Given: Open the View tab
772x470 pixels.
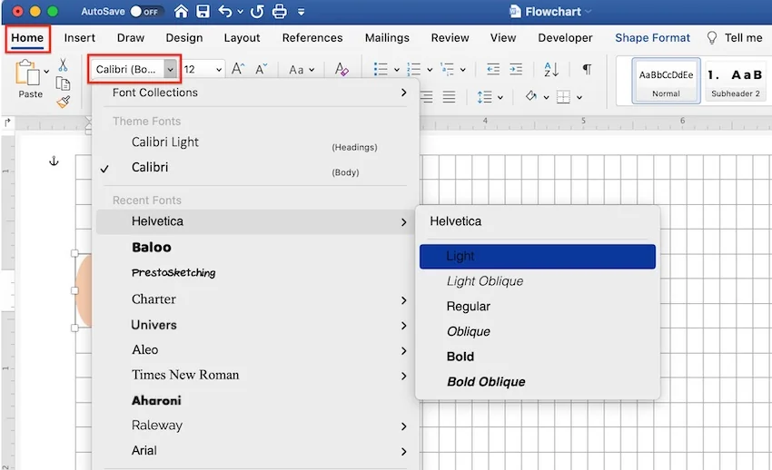Looking at the screenshot, I should coord(503,38).
